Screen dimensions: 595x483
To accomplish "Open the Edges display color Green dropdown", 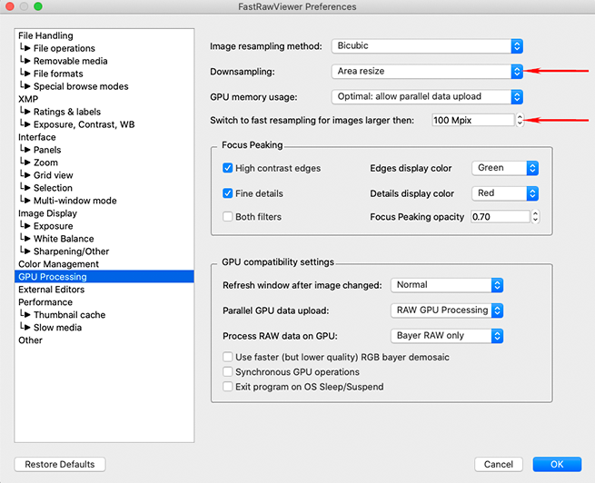I will point(505,168).
